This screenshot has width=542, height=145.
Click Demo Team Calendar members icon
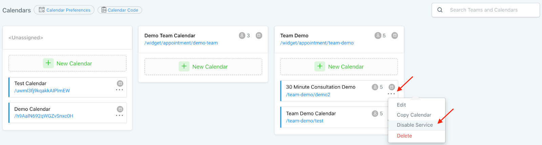point(242,36)
